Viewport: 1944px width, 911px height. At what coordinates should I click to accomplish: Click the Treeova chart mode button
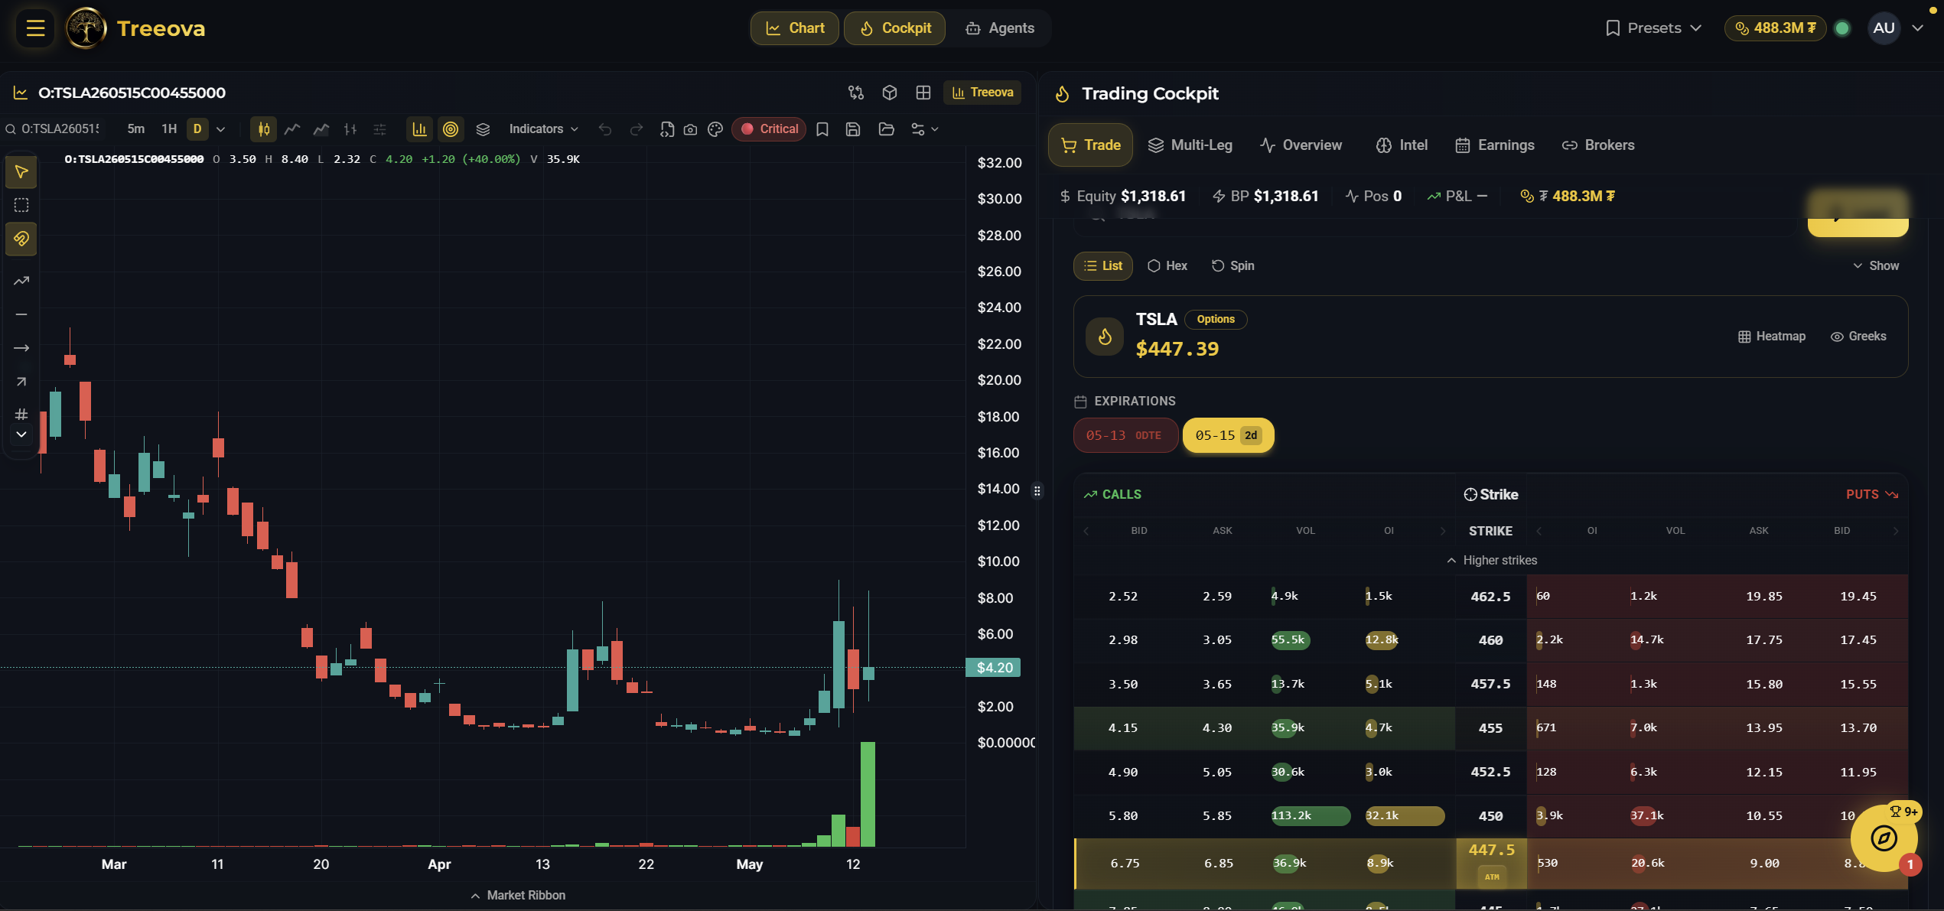tap(982, 93)
